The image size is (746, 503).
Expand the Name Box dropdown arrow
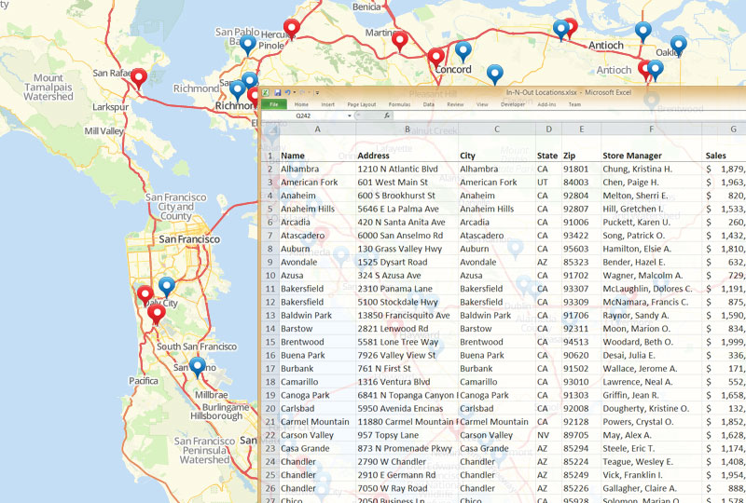(x=349, y=116)
